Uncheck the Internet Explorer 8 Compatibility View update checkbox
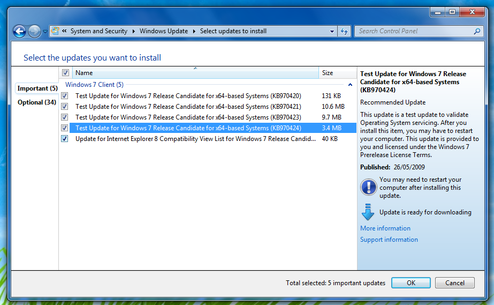The width and height of the screenshot is (494, 305). point(65,138)
